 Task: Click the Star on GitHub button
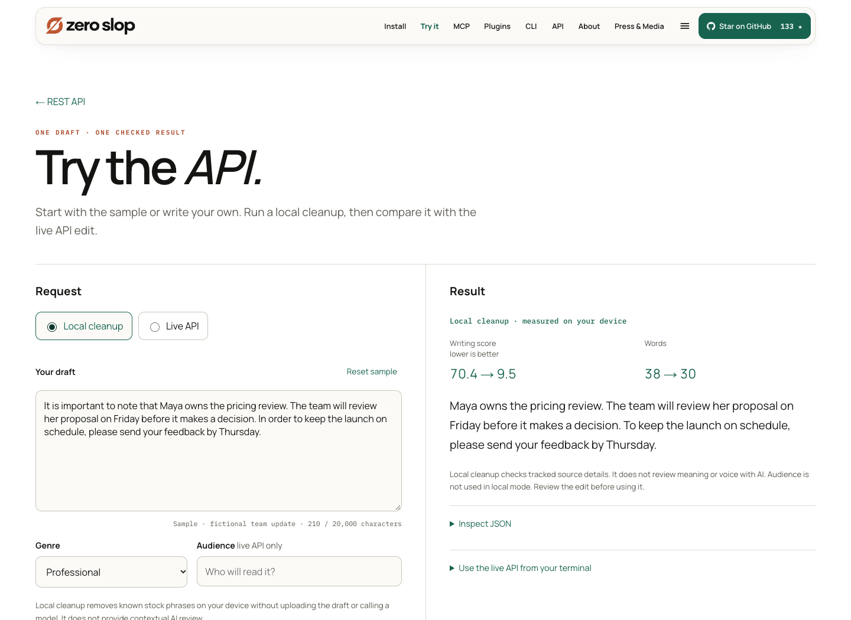[x=754, y=26]
